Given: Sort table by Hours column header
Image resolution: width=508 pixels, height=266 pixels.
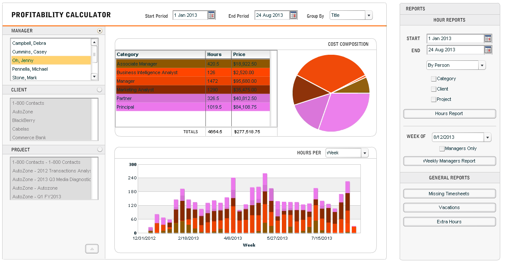Looking at the screenshot, I should [x=219, y=55].
